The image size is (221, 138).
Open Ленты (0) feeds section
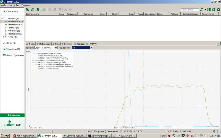pyautogui.click(x=11, y=43)
